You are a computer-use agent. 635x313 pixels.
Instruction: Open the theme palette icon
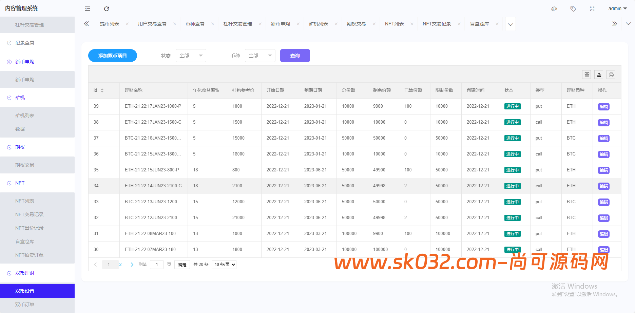click(554, 9)
